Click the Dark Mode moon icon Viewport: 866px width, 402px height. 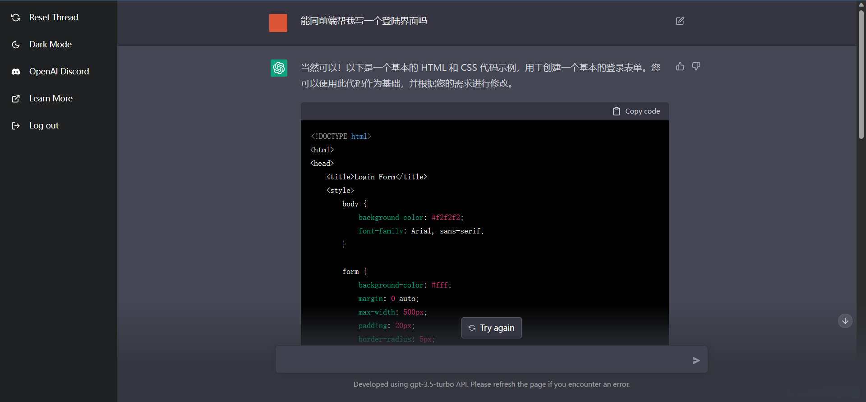pos(16,45)
